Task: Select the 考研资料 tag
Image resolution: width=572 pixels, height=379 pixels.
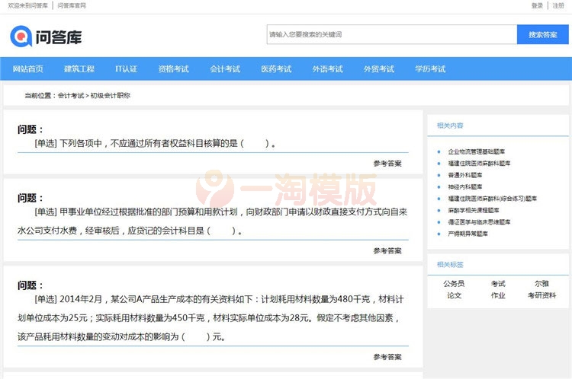Action: tap(541, 295)
